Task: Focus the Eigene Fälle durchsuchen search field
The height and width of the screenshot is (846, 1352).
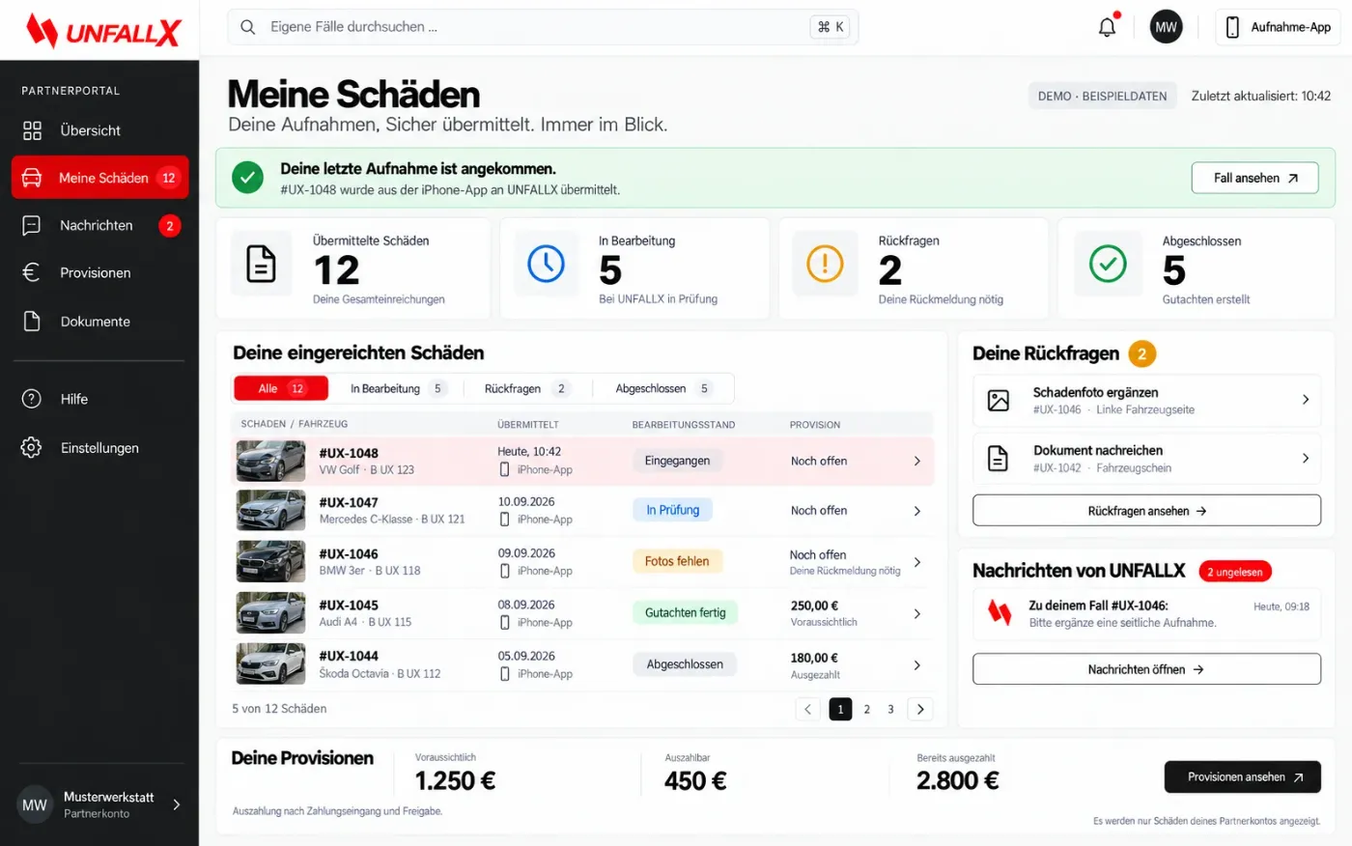Action: pos(543,27)
